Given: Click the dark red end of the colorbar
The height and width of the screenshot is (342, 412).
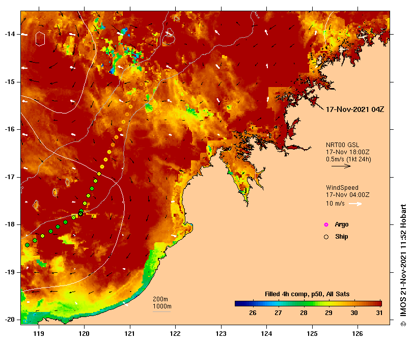Looking at the screenshot, I should point(379,304).
